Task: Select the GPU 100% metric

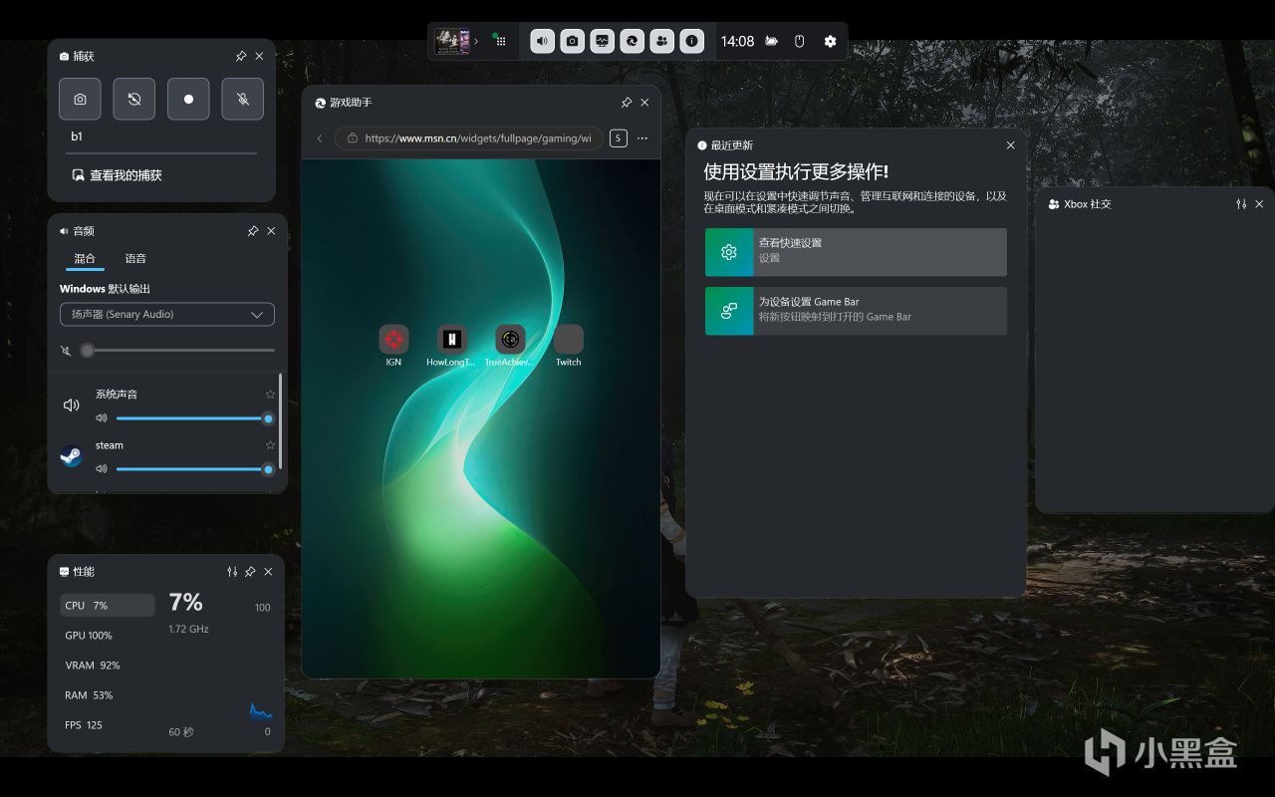Action: [108, 636]
